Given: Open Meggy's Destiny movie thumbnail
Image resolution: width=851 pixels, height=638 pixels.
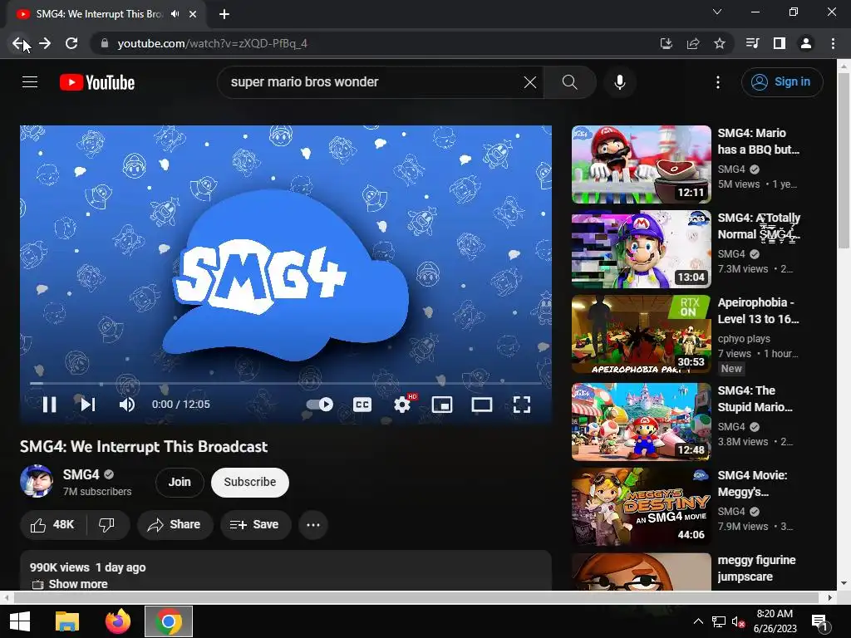Looking at the screenshot, I should 641,507.
